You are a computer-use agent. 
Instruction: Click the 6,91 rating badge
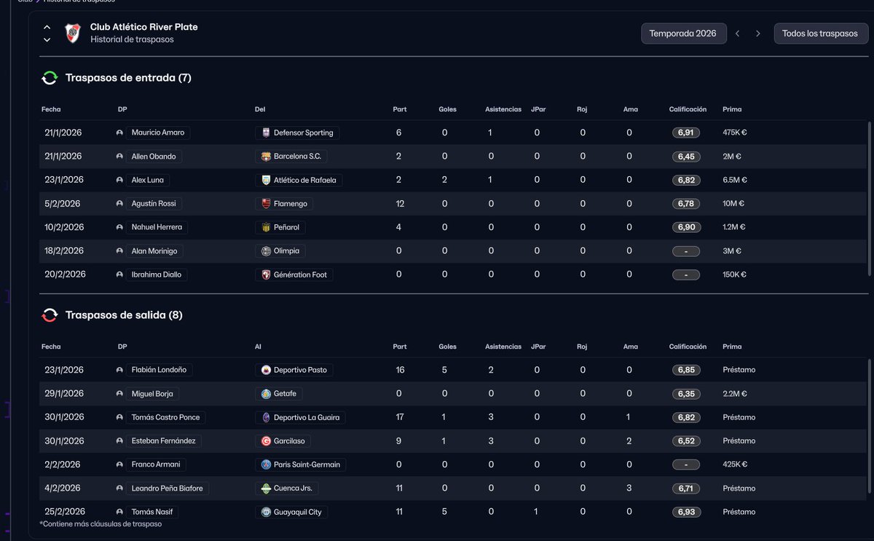tap(686, 133)
